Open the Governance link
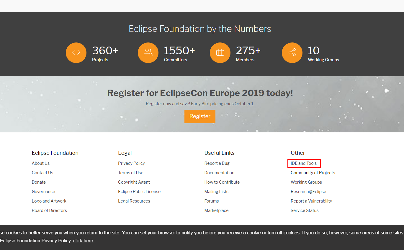This screenshot has height=250, width=404. [x=43, y=192]
